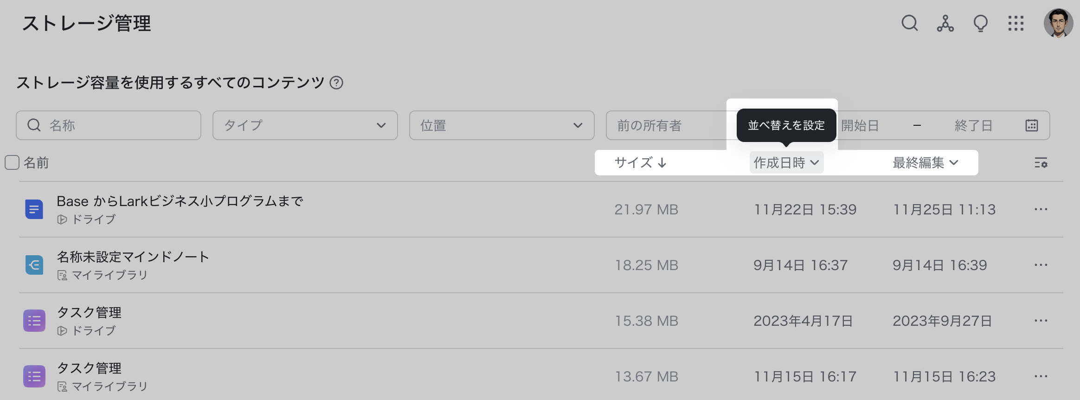Sort the list by サイズ column
Image resolution: width=1080 pixels, height=400 pixels.
[640, 163]
